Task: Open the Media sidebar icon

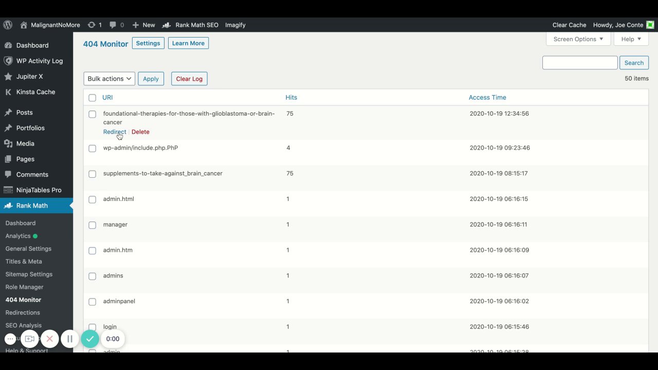Action: coord(8,143)
